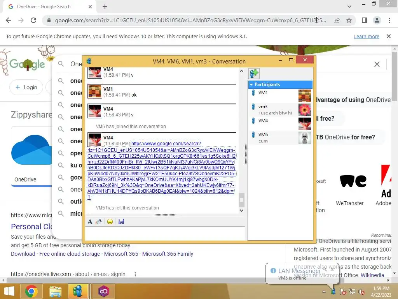This screenshot has height=299, width=398.
Task: Select participant vm3 in the list
Action: [x=280, y=109]
